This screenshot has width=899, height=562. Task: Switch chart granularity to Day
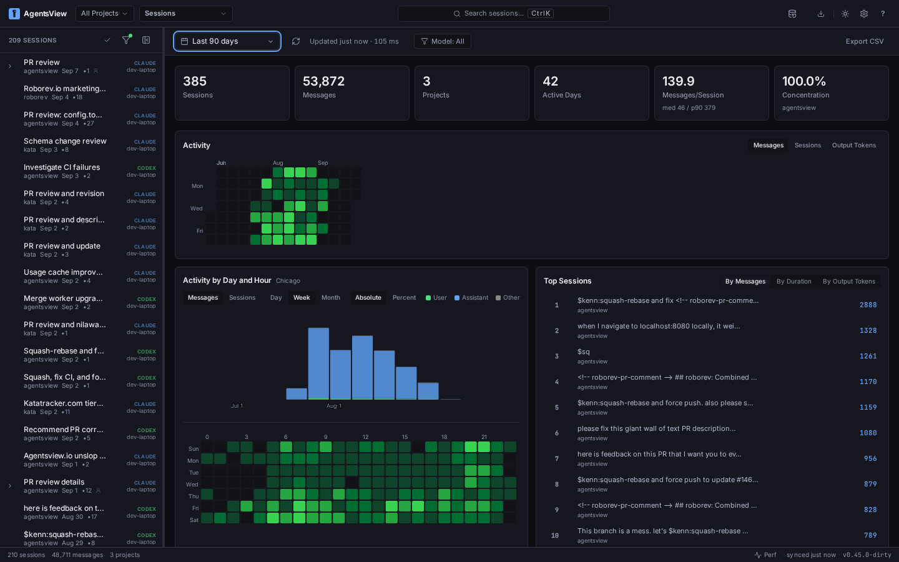[x=276, y=298]
